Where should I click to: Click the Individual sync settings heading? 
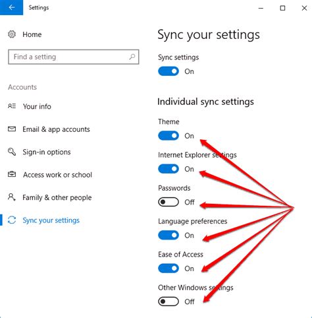(x=205, y=102)
